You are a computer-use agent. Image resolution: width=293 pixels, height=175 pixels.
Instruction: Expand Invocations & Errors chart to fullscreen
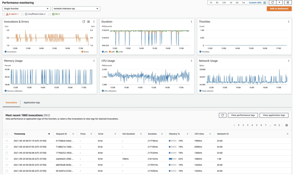pyautogui.click(x=89, y=22)
